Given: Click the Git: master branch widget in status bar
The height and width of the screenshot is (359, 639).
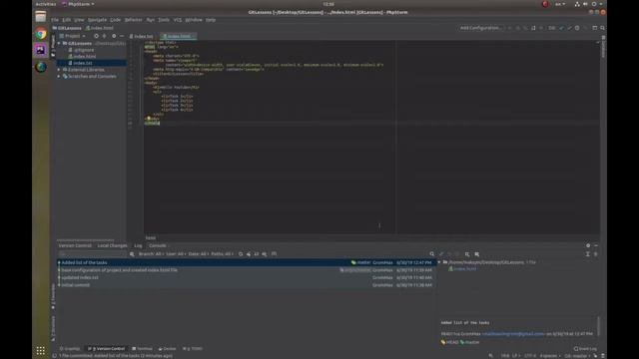Looking at the screenshot, I should 577,356.
